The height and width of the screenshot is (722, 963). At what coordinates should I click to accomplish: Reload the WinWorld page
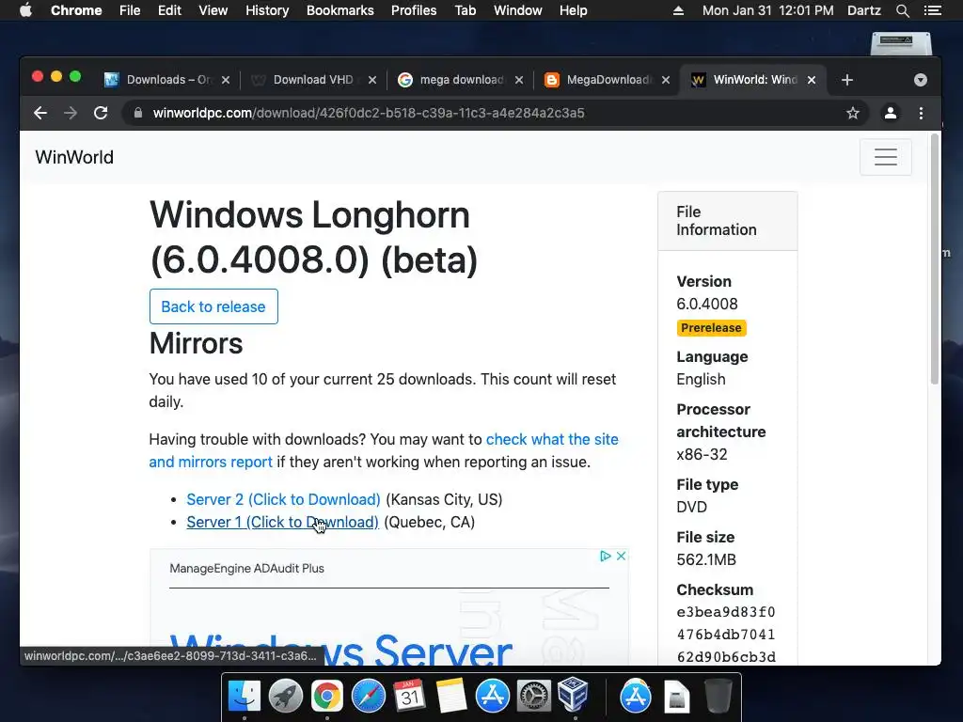(101, 113)
